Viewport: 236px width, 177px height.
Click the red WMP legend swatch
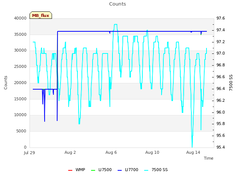click(x=70, y=170)
